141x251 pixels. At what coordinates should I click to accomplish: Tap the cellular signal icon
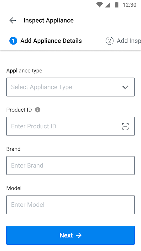(x=107, y=5)
